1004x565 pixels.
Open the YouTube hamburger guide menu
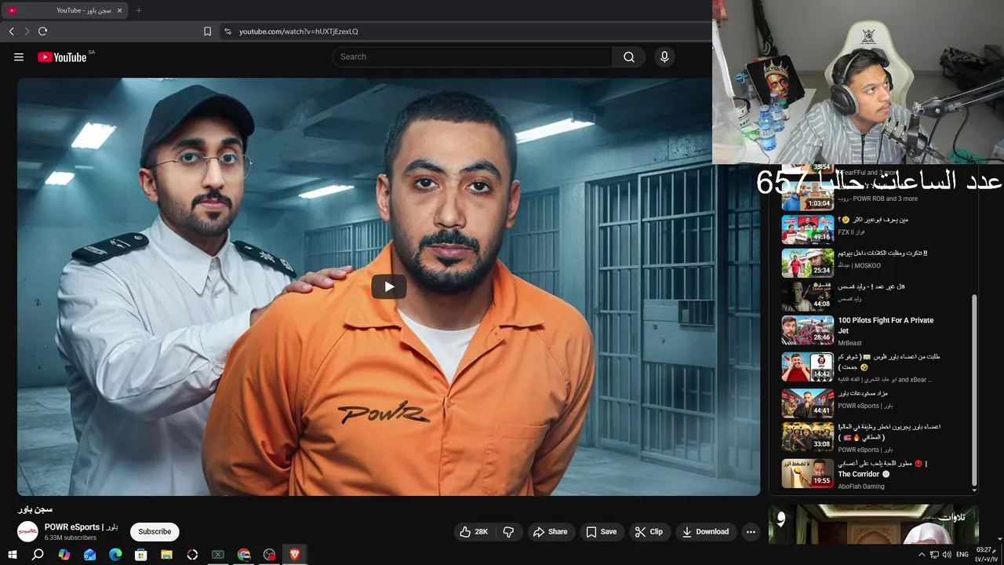[x=19, y=56]
